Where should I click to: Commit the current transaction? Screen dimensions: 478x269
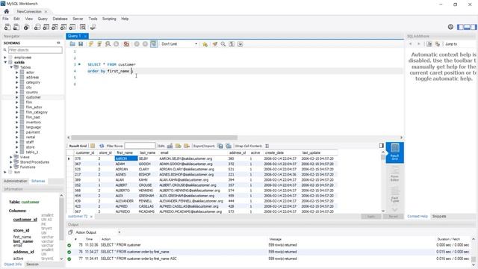point(137,44)
